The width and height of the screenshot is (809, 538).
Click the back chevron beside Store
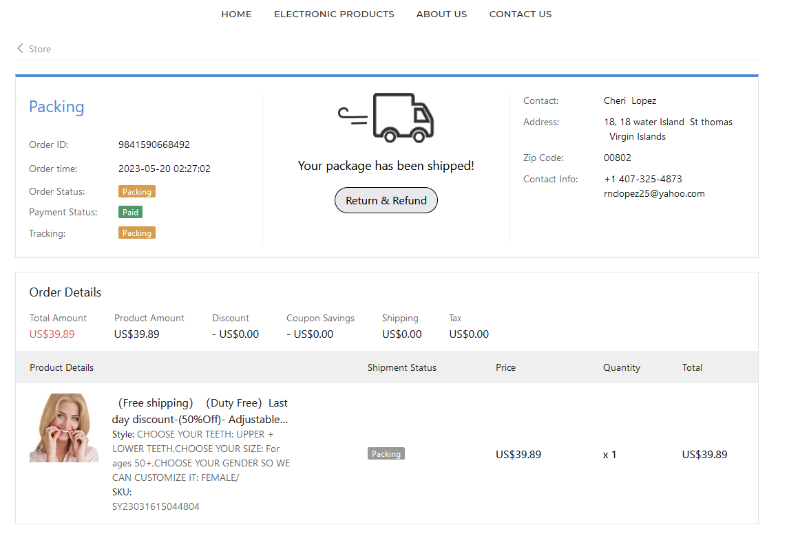coord(20,49)
